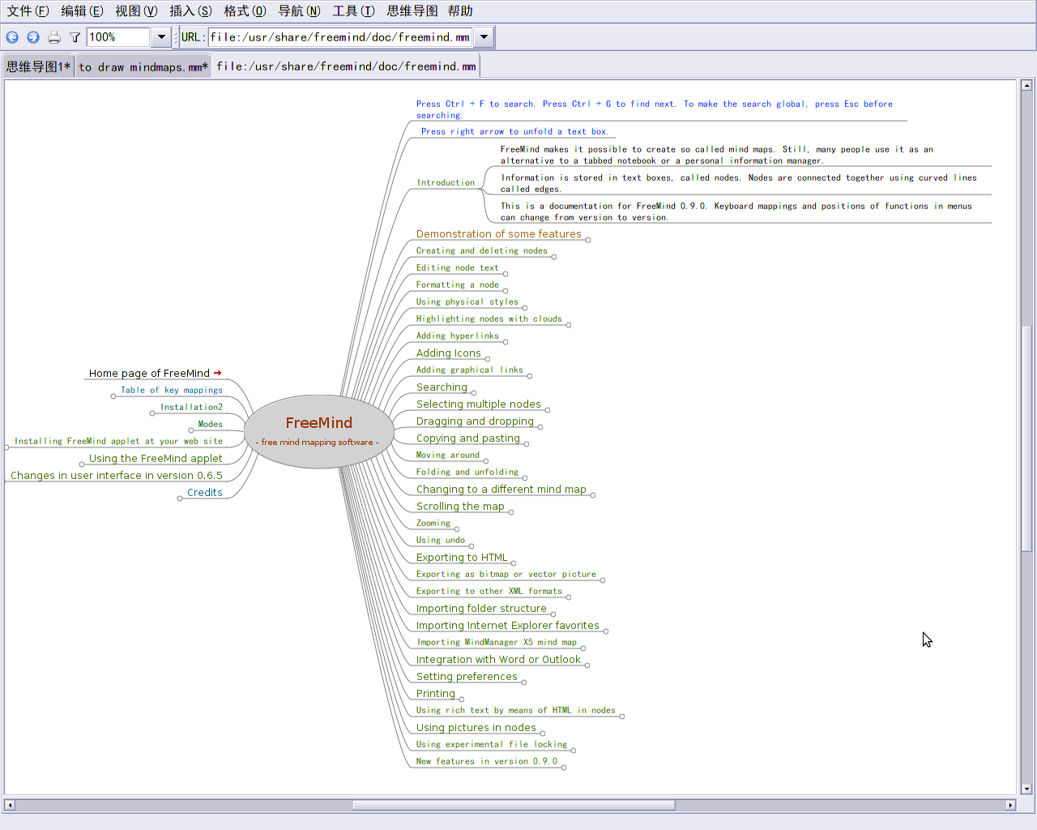
Task: Switch to the 思维导图1* tab
Action: point(39,66)
